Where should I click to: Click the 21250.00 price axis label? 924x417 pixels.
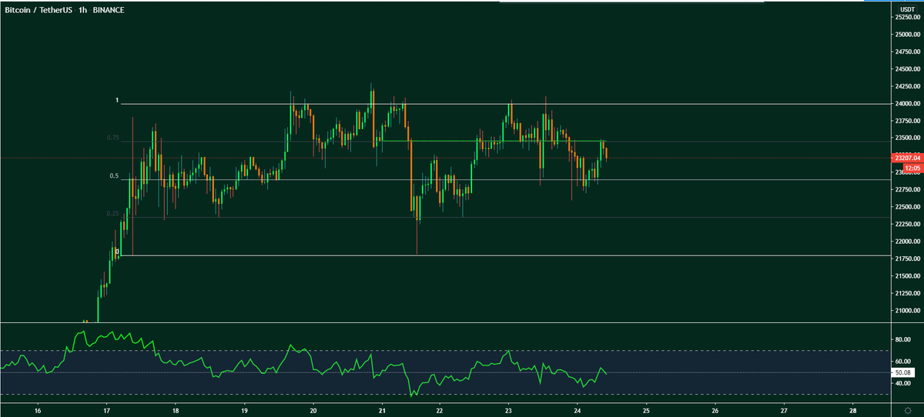pos(908,294)
